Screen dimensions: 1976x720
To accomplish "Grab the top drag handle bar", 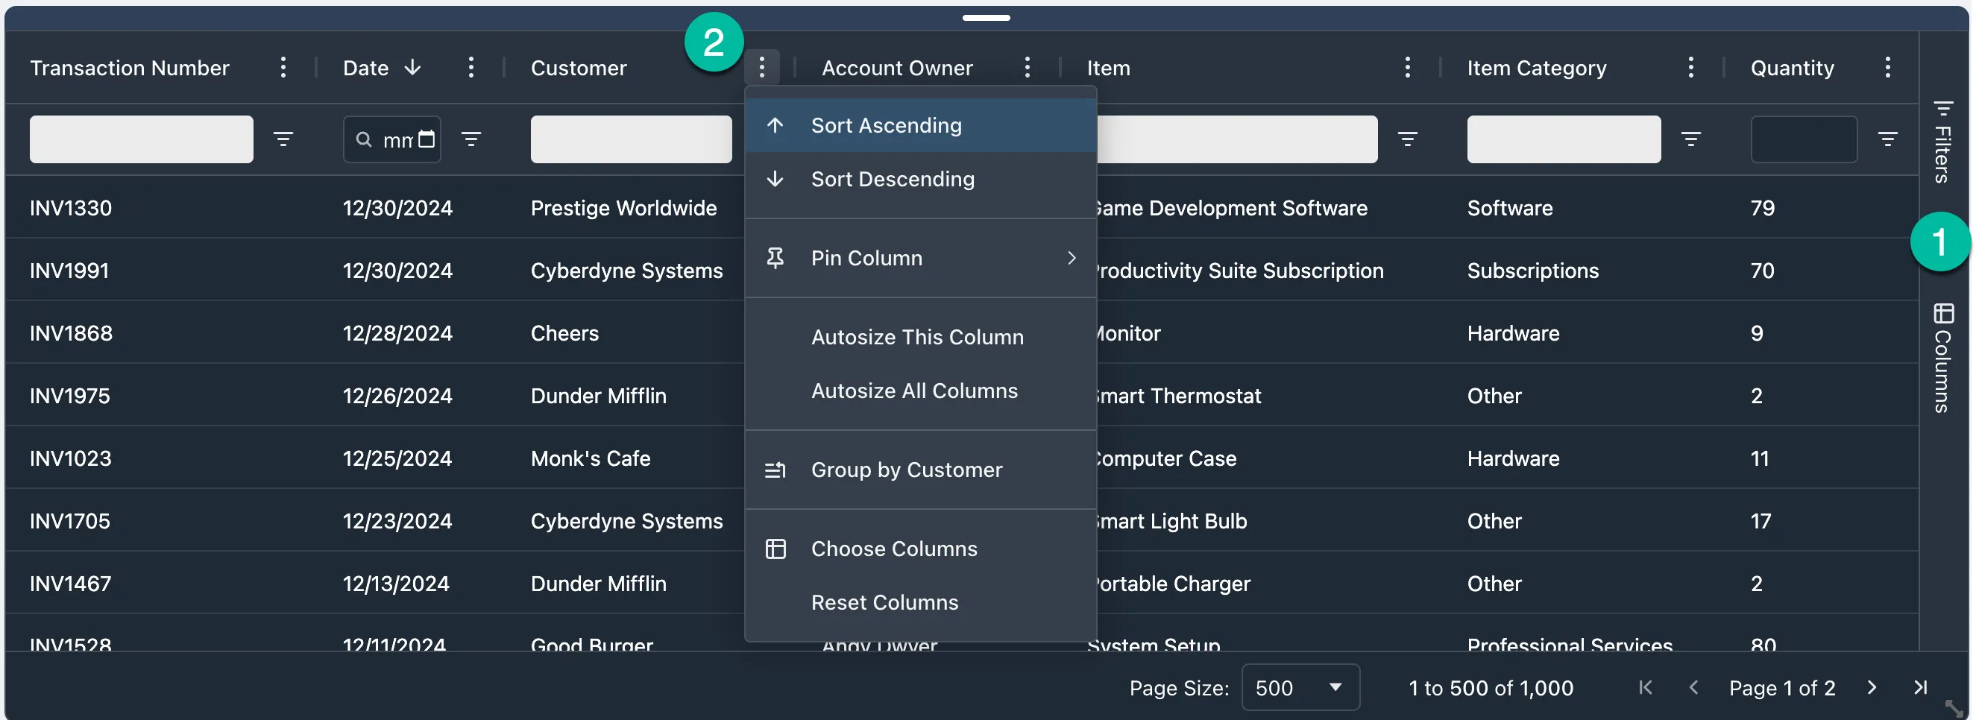I will click(986, 17).
